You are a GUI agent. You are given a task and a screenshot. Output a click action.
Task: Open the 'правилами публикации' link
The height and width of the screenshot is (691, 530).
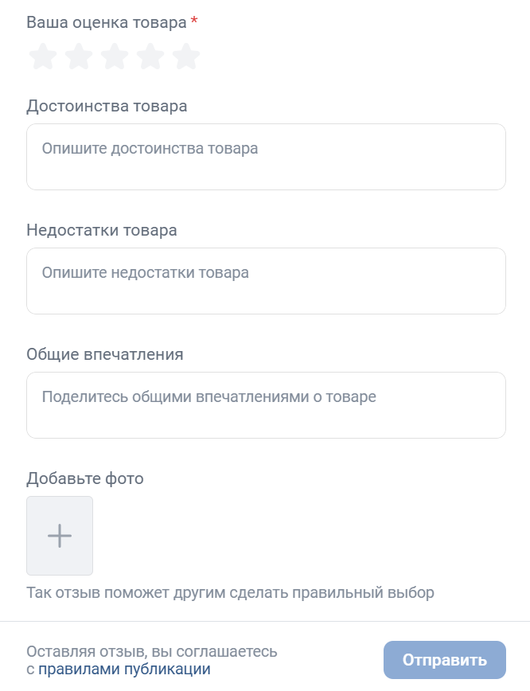124,670
